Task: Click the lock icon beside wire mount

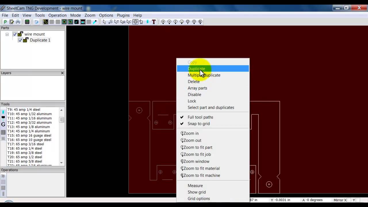Action: pos(20,34)
